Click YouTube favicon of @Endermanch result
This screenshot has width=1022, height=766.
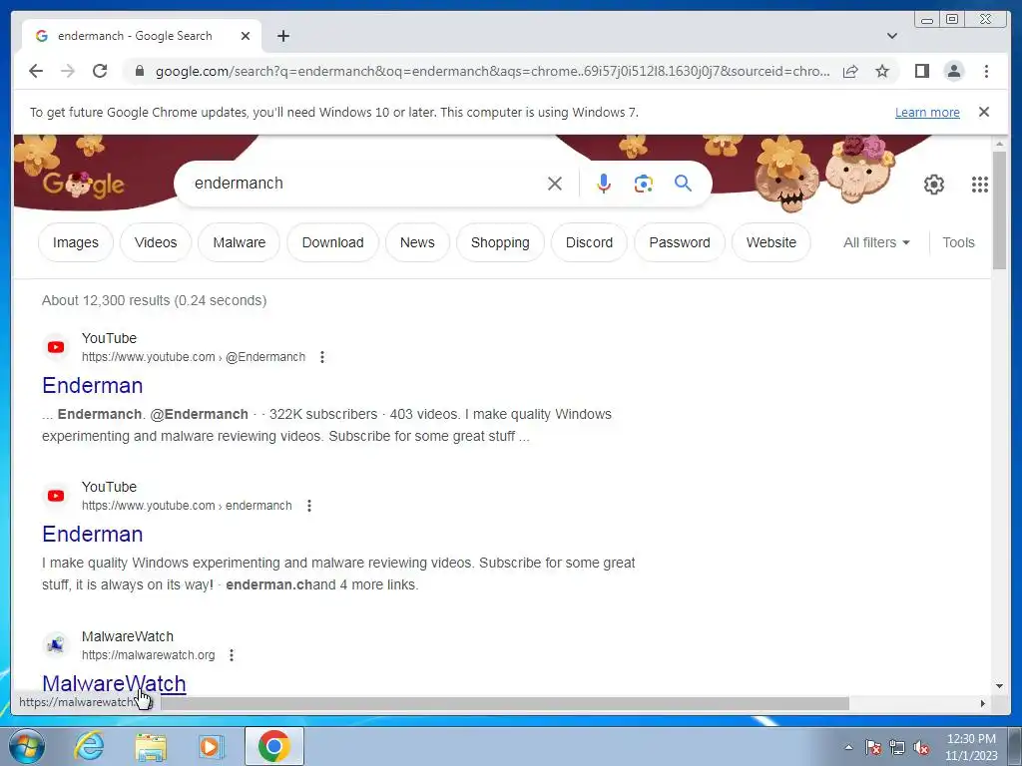[56, 347]
